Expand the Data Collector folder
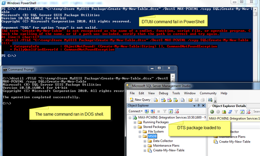The height and width of the screenshot is (156, 260). pyautogui.click(x=145, y=141)
